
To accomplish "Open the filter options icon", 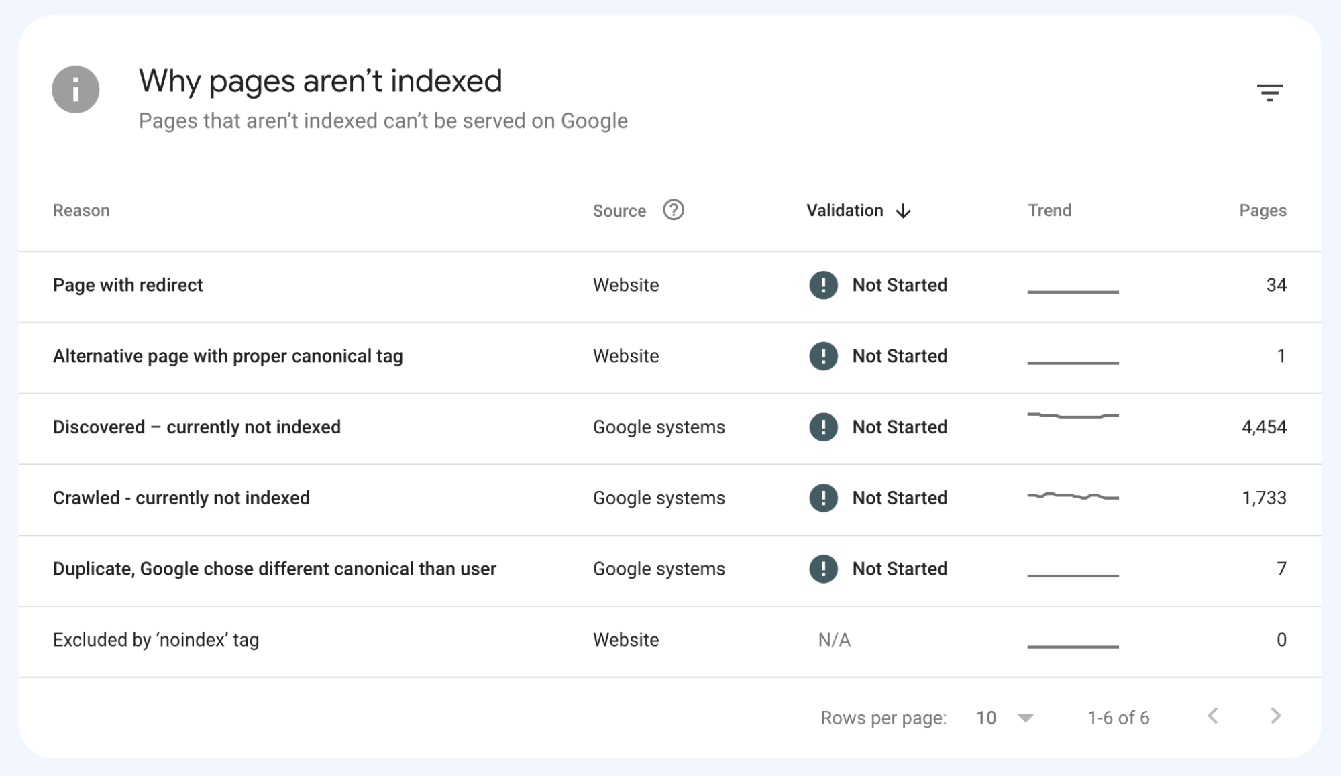I will click(1270, 91).
